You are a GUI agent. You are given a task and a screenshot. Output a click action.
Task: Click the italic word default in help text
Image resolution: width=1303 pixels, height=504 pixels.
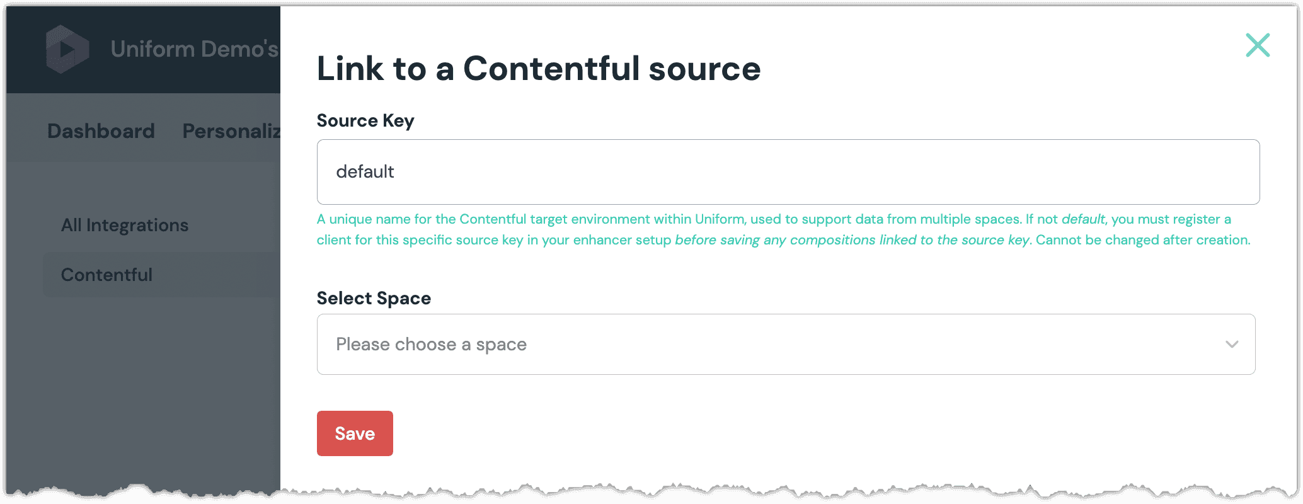(1082, 219)
